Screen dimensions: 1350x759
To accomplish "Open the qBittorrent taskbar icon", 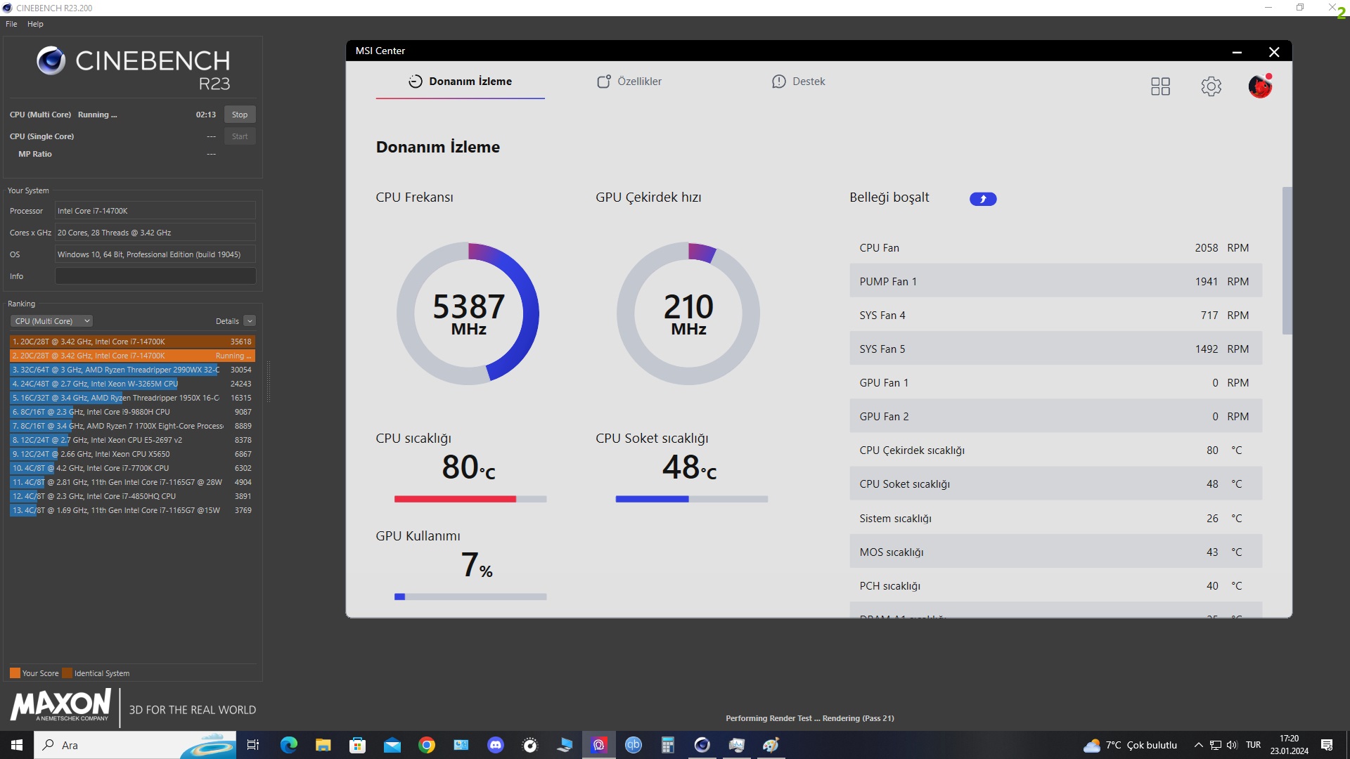I will pos(634,745).
